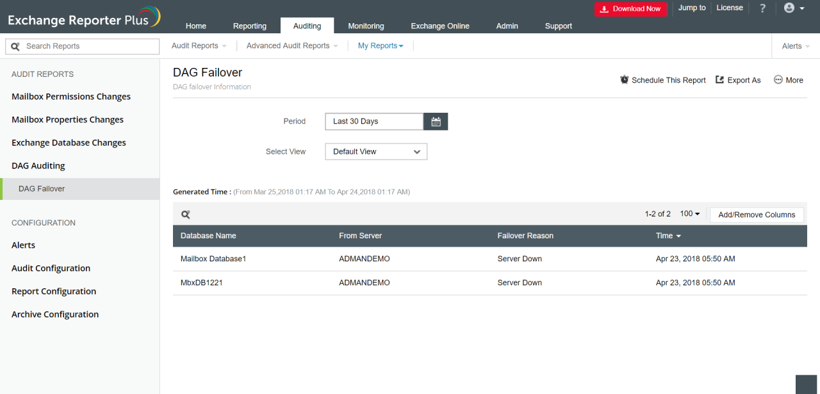
Task: Click the From Server column header
Action: click(x=360, y=236)
